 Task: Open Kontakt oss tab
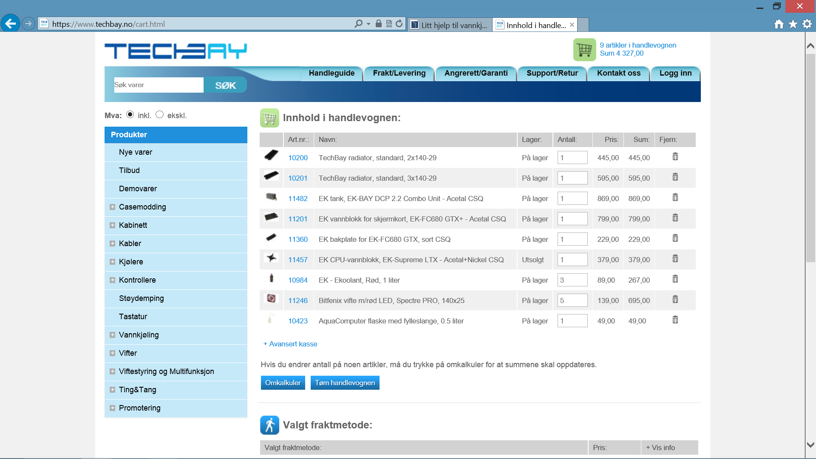[619, 73]
